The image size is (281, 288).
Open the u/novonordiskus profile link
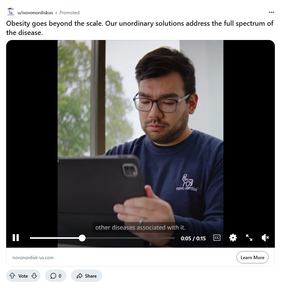(35, 12)
